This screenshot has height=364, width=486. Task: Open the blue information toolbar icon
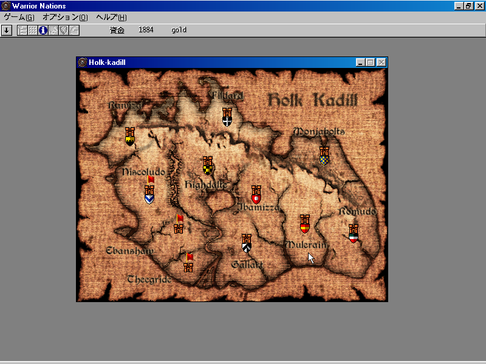pyautogui.click(x=43, y=30)
